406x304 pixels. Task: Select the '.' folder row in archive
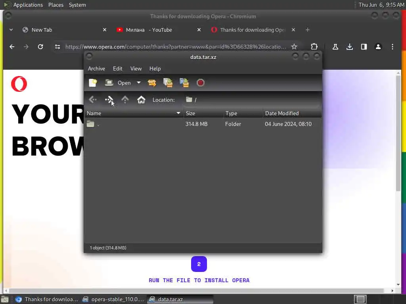[203, 124]
